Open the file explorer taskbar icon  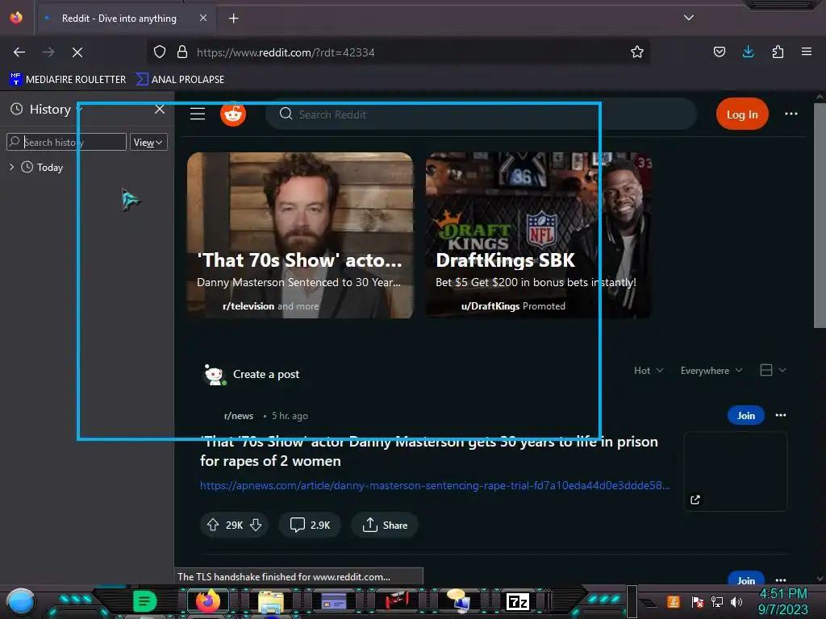point(271,603)
